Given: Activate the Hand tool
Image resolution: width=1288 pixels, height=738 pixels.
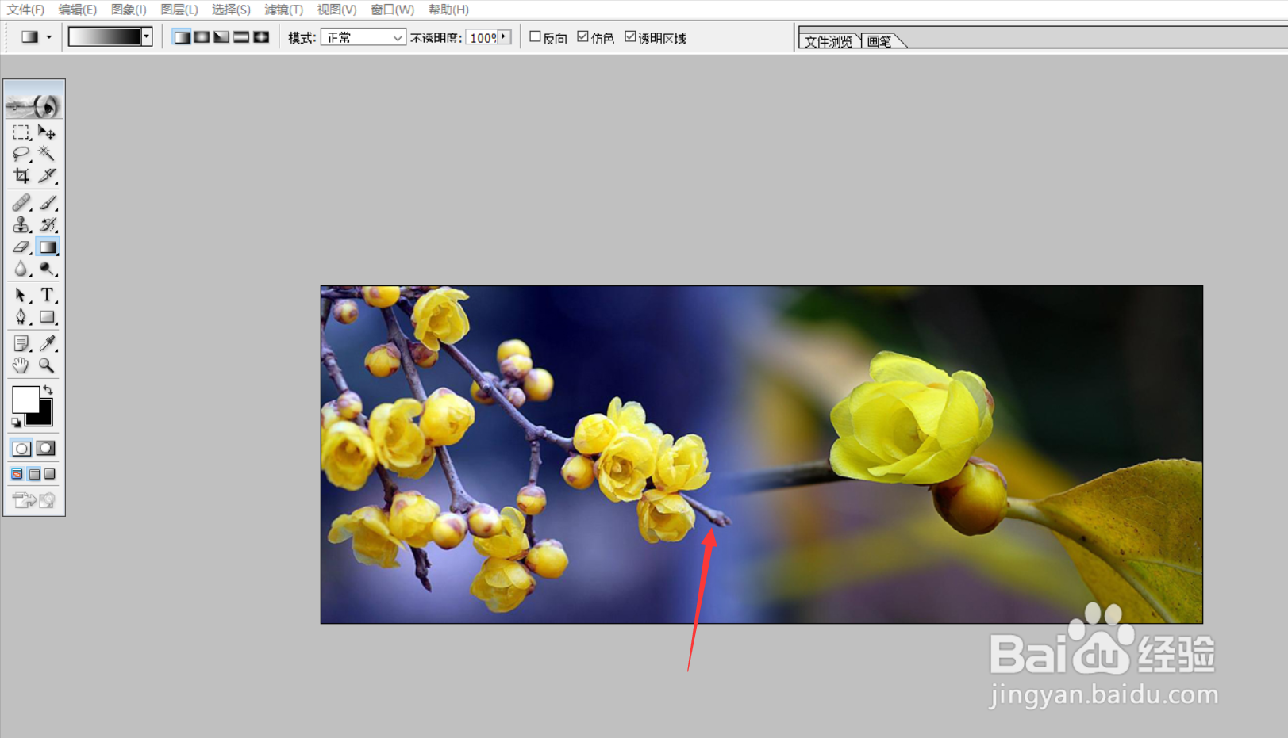Looking at the screenshot, I should [x=21, y=365].
